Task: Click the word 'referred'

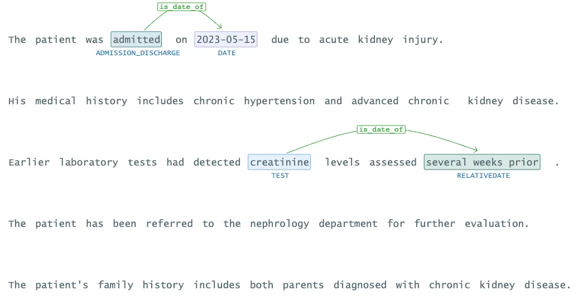Action: (x=169, y=224)
